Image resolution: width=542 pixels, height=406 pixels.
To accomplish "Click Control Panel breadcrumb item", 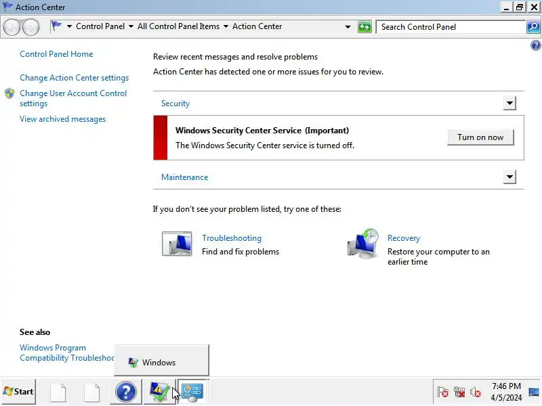I will 100,26.
